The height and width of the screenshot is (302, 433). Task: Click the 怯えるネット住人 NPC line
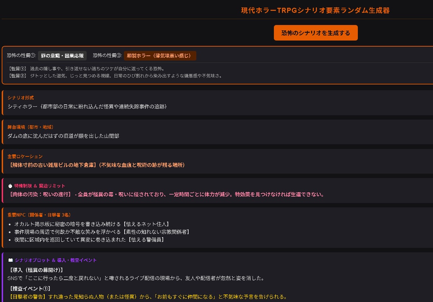(x=92, y=224)
